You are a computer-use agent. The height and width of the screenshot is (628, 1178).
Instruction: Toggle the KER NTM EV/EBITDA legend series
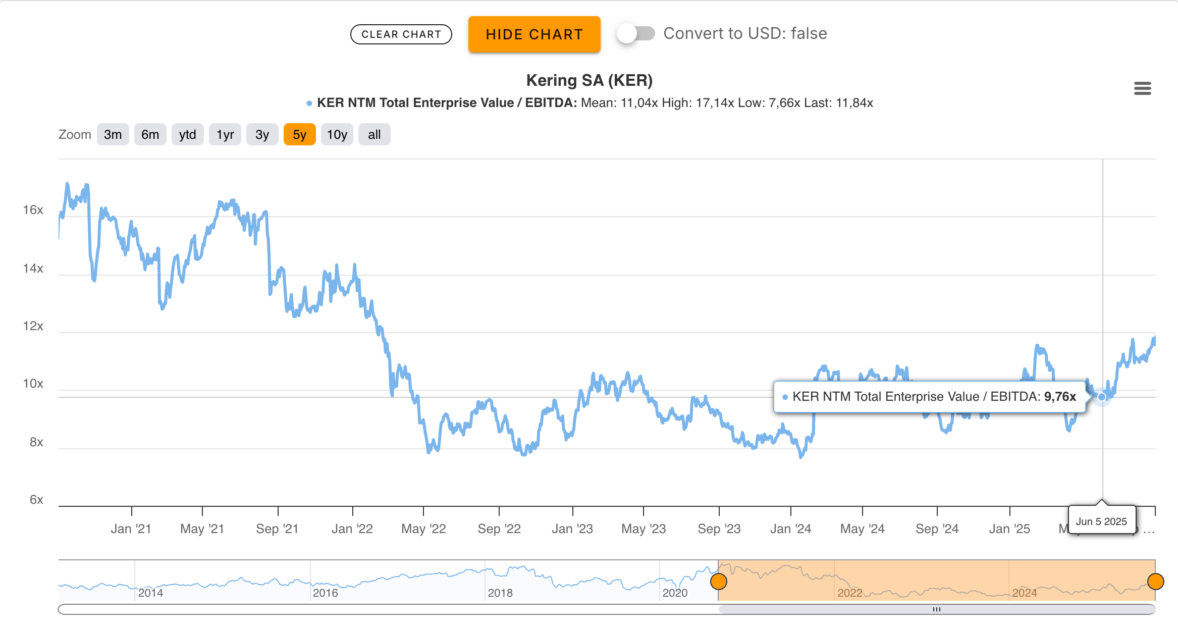446,103
